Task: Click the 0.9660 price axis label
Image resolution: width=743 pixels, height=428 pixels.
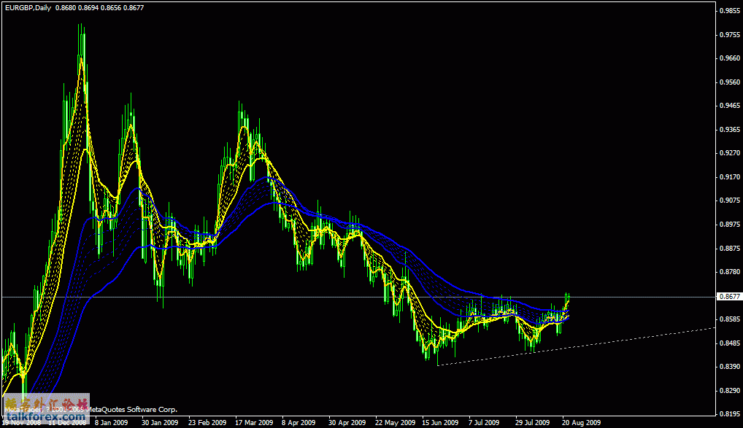Action: click(730, 58)
